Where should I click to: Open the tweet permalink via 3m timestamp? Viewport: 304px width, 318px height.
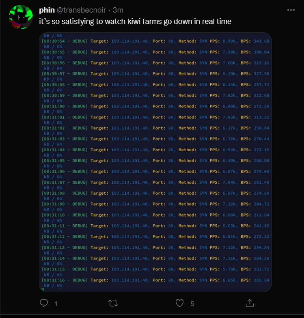coord(118,10)
